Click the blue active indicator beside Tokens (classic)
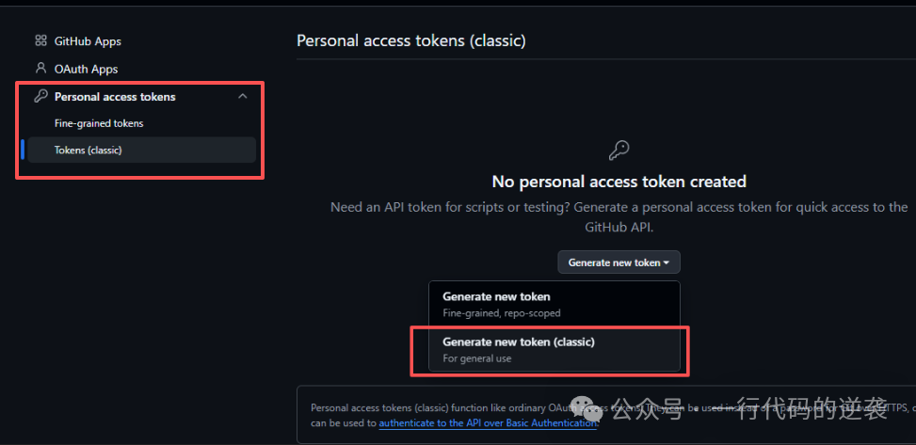This screenshot has width=916, height=445. tap(23, 151)
